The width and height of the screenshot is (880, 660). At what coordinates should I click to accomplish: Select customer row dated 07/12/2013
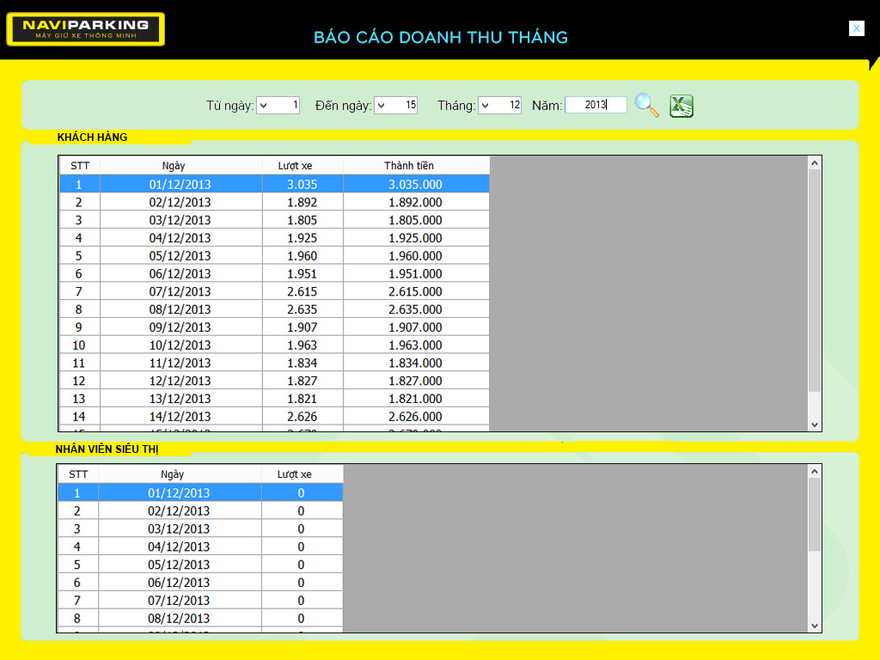[180, 291]
